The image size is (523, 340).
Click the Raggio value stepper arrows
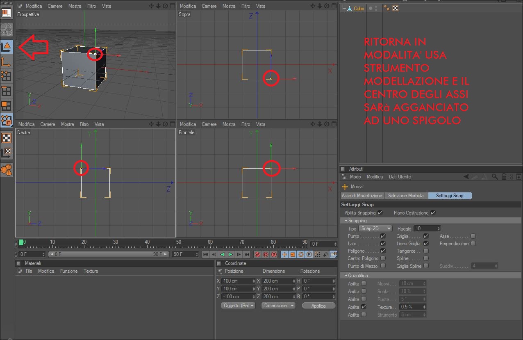point(439,228)
